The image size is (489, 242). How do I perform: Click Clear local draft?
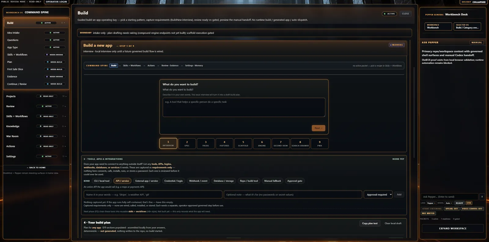(x=393, y=223)
